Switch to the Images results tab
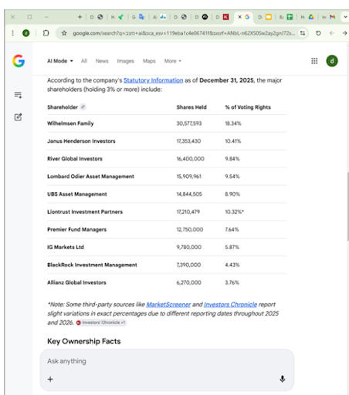Viewport: 349px width, 395px height. click(x=126, y=61)
